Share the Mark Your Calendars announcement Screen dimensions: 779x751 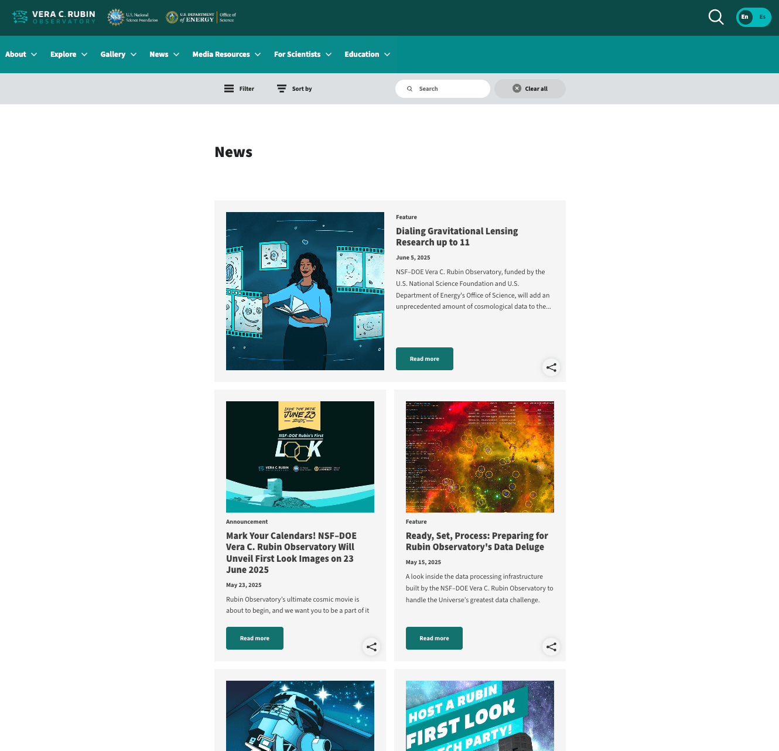pos(371,647)
